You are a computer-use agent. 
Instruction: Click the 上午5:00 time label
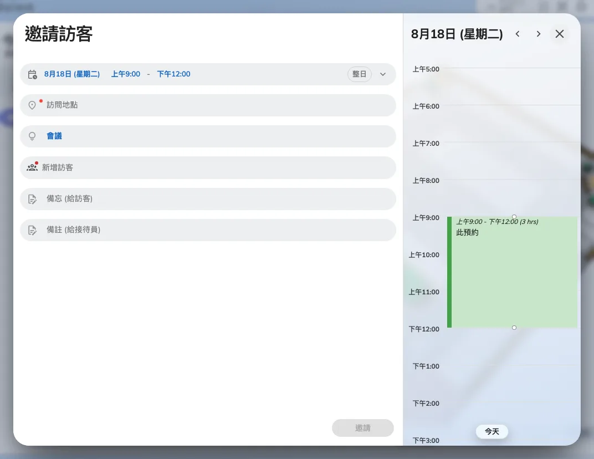coord(426,69)
